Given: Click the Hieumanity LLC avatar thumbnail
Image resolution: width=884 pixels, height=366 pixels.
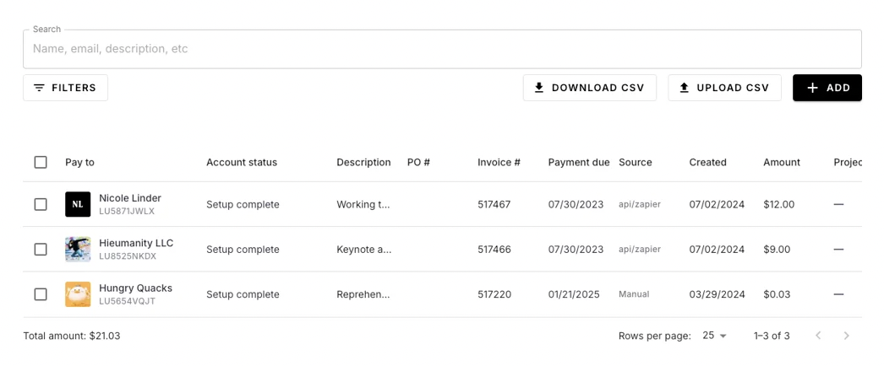Looking at the screenshot, I should click(x=78, y=250).
